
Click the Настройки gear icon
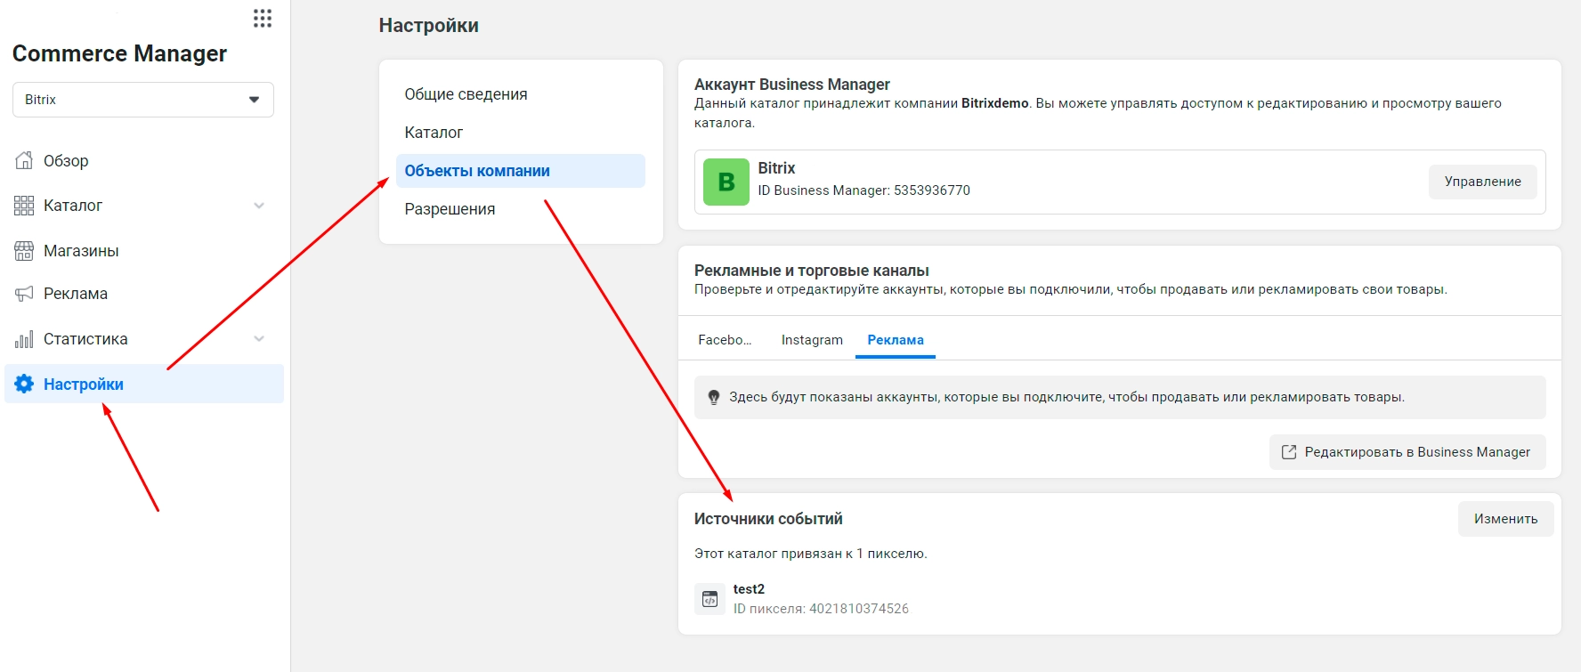tap(24, 384)
